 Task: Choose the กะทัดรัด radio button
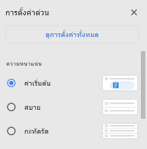(x=11, y=131)
